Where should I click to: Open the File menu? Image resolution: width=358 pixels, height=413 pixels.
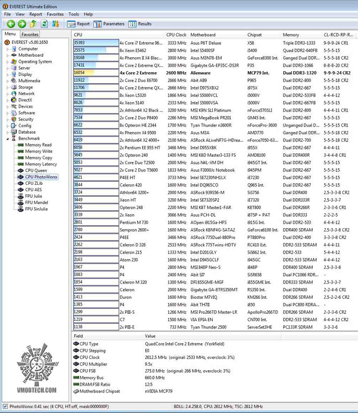pyautogui.click(x=7, y=14)
